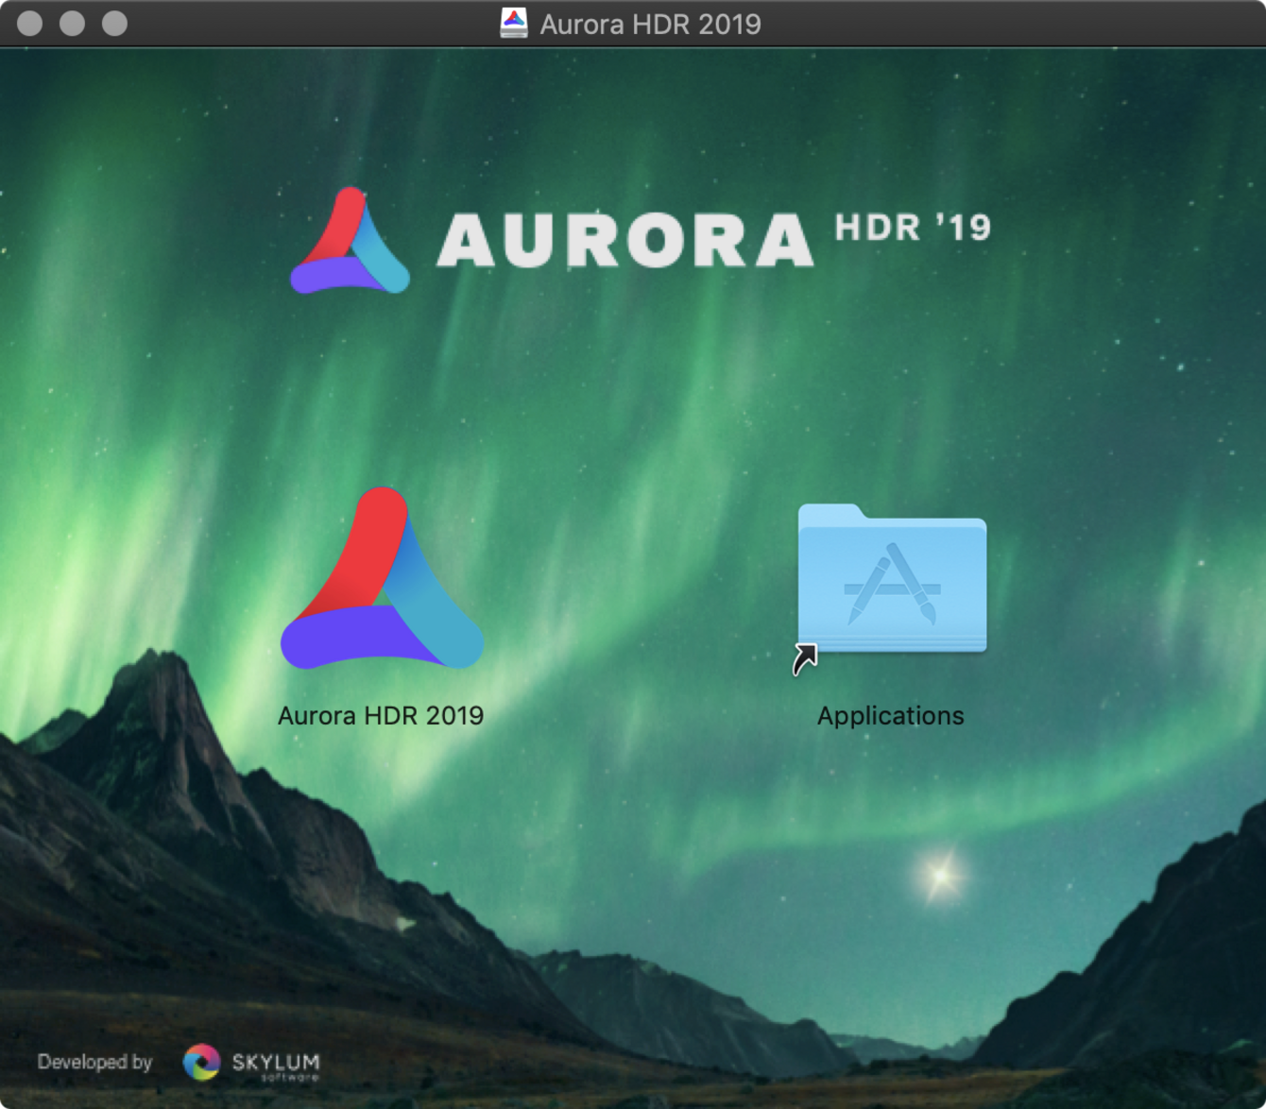Click the "Applications" folder name label
Viewport: 1266px width, 1109px height.
(x=890, y=716)
